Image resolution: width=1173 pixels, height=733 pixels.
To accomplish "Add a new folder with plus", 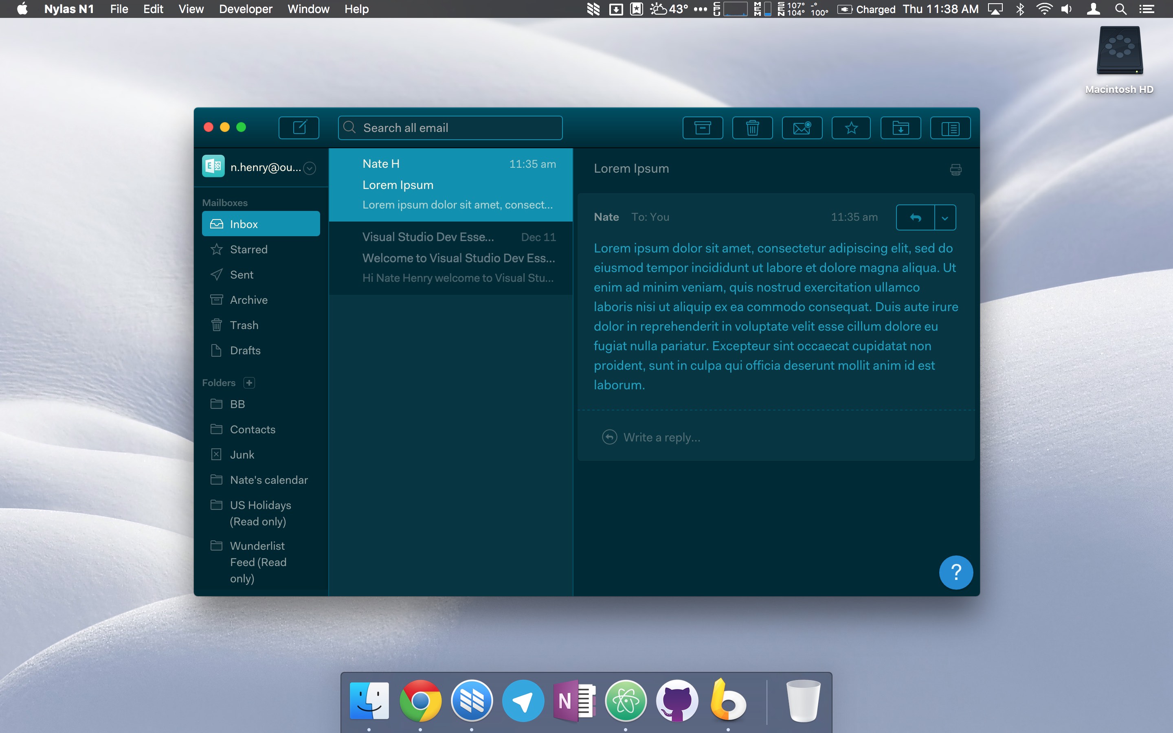I will click(249, 382).
